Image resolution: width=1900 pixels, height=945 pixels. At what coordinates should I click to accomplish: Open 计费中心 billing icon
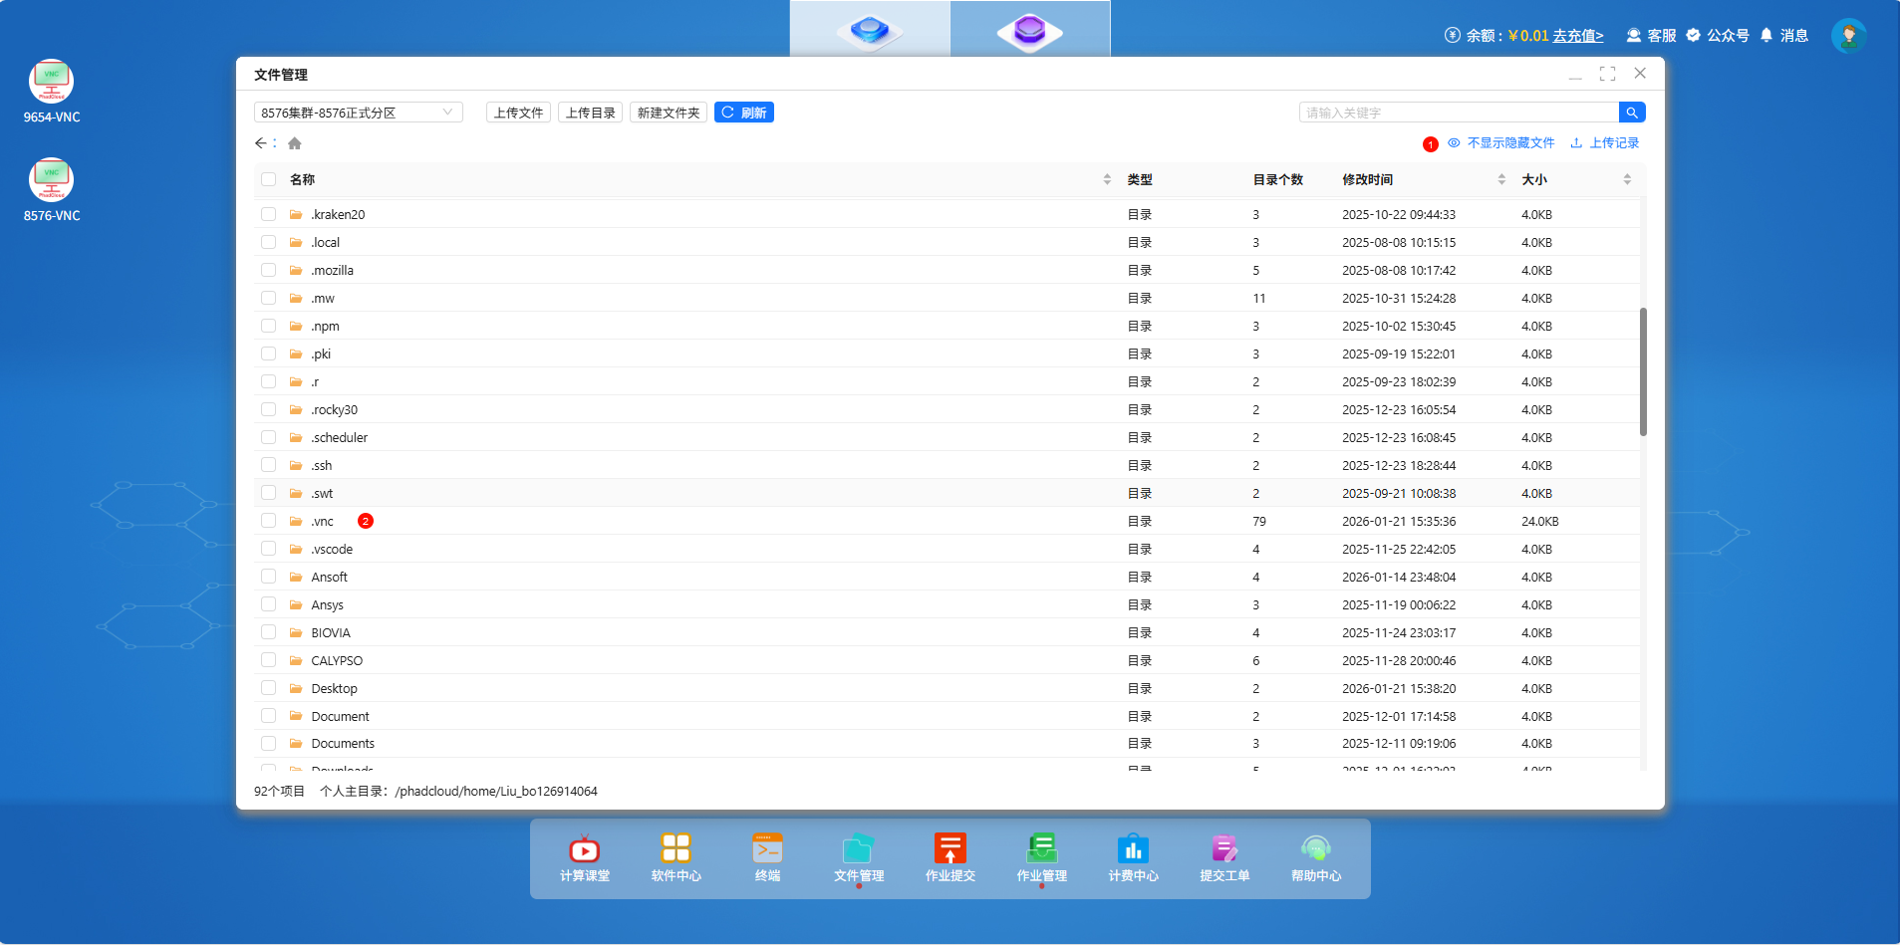(x=1133, y=856)
